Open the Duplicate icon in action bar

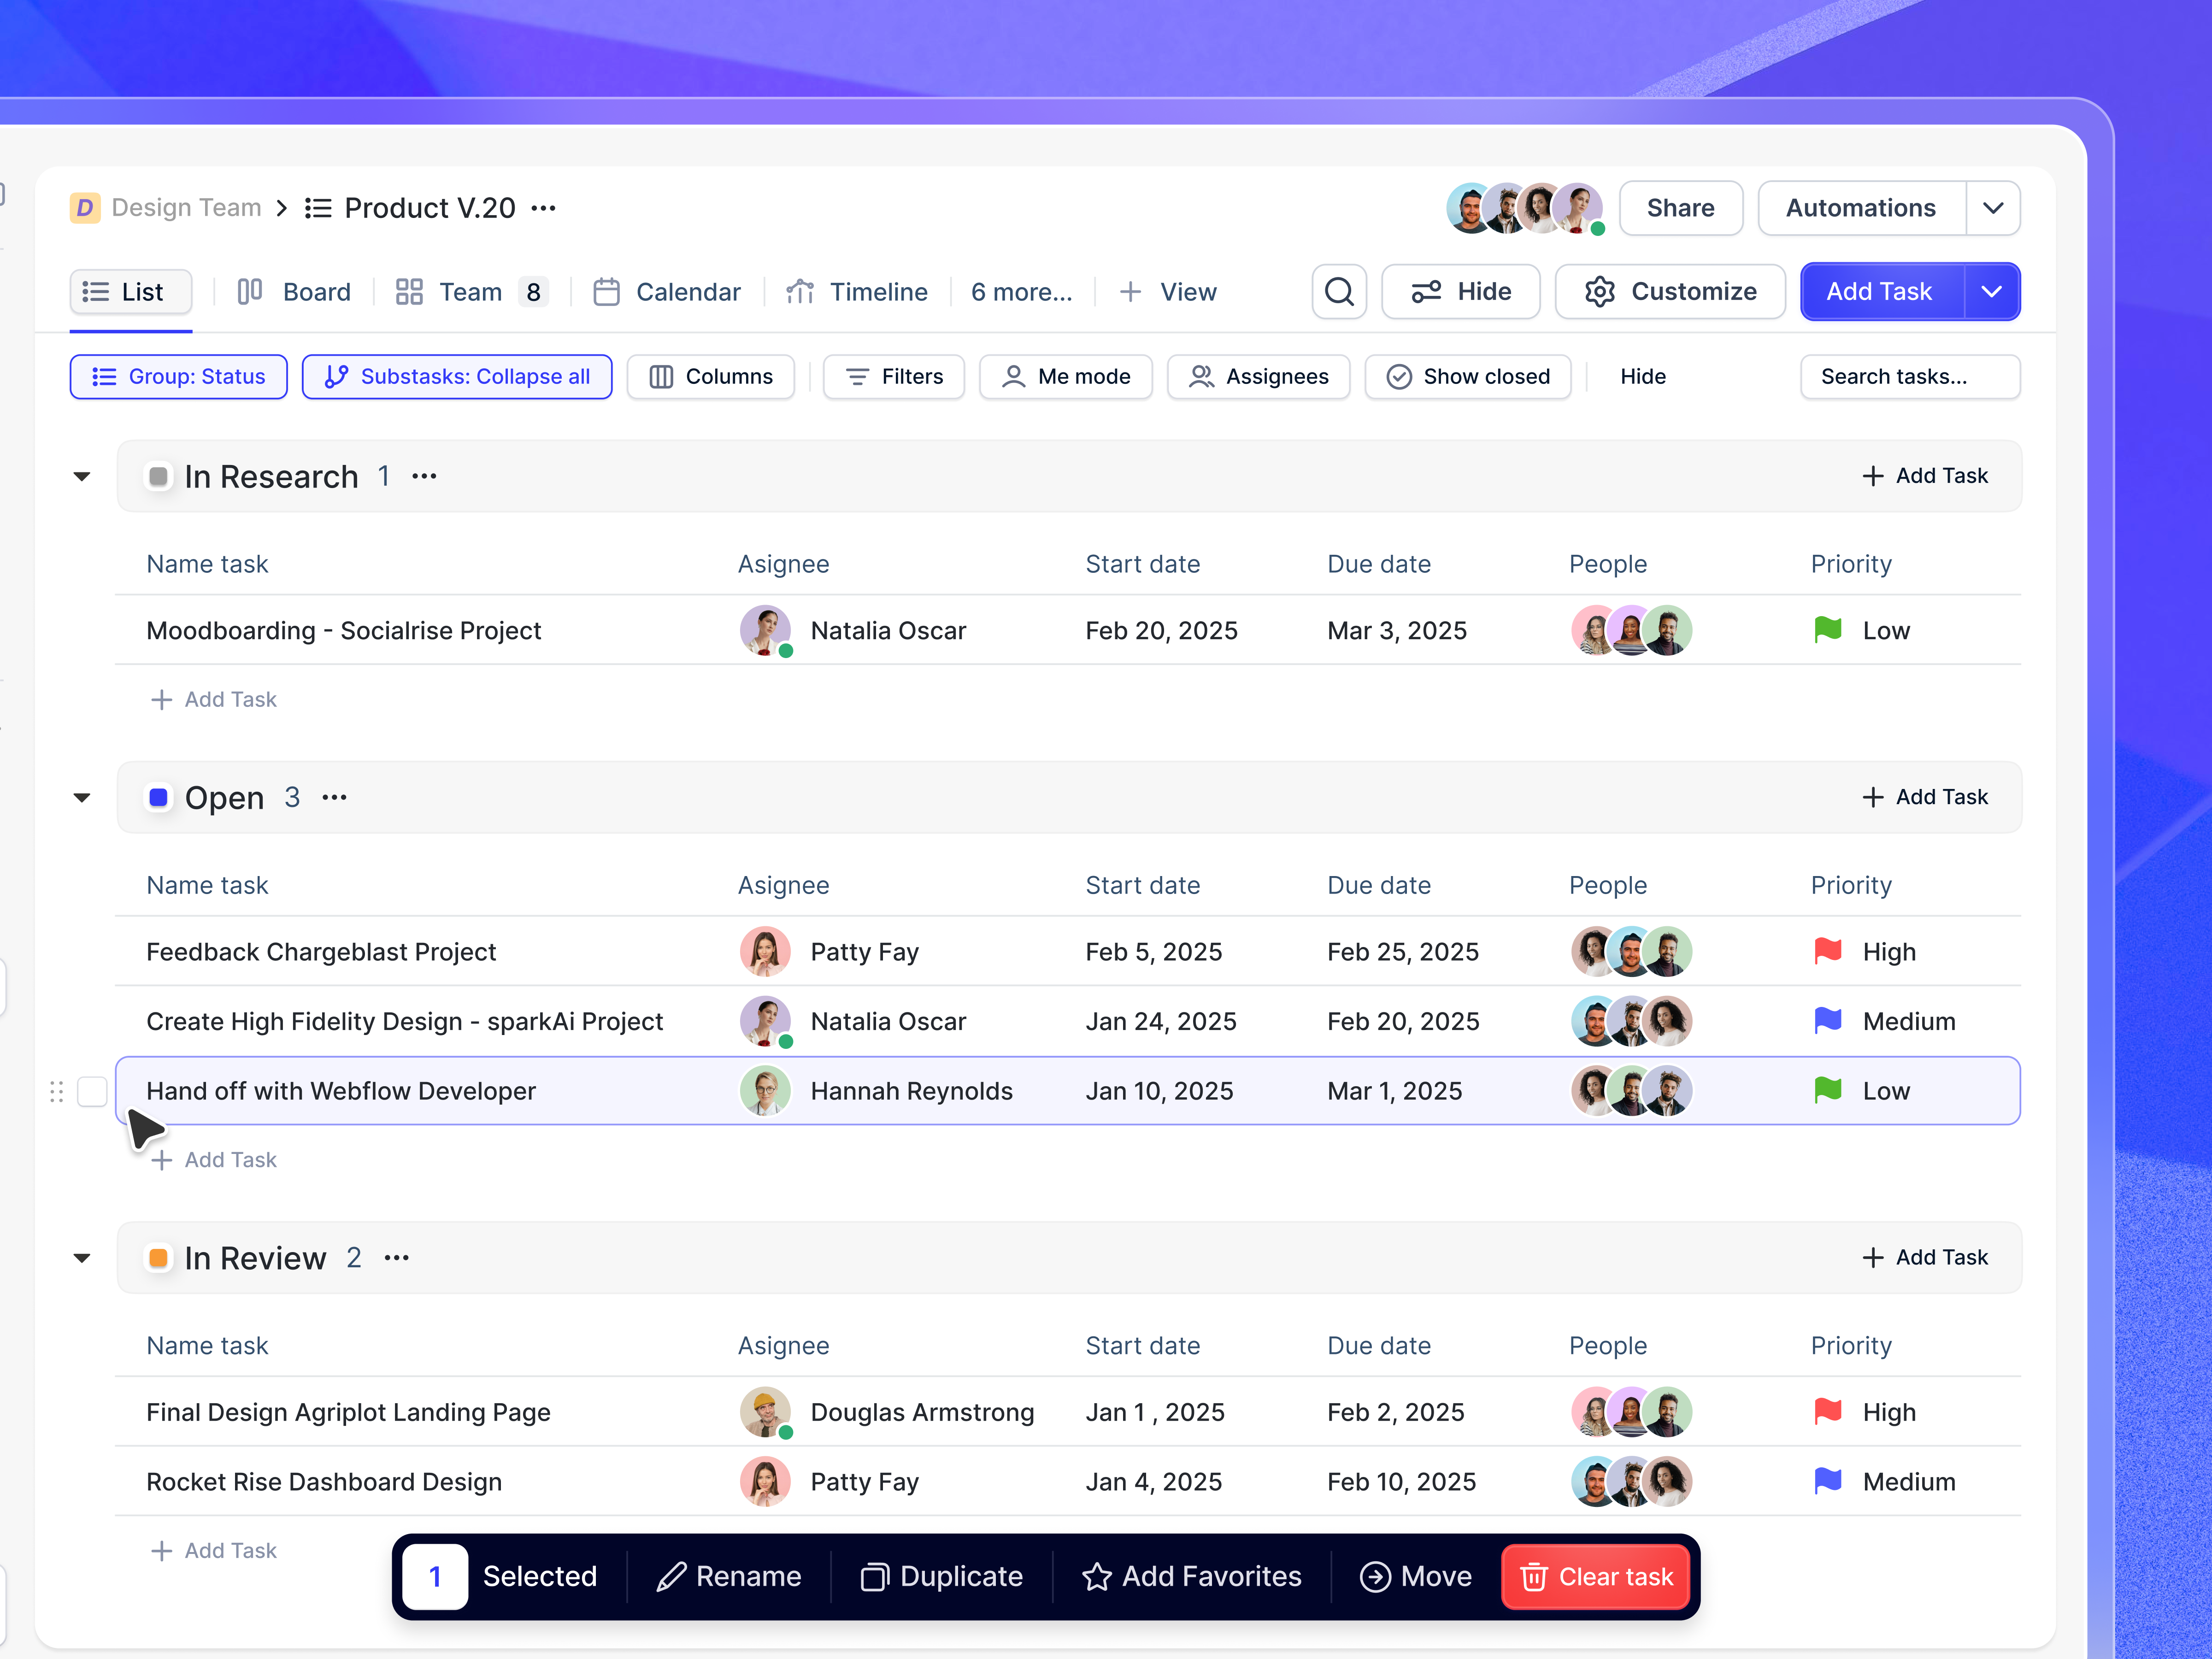(875, 1576)
